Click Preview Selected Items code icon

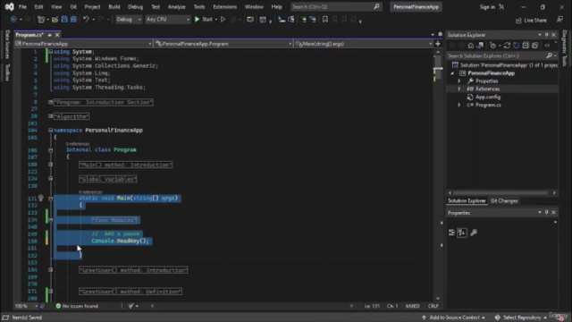pyautogui.click(x=547, y=46)
